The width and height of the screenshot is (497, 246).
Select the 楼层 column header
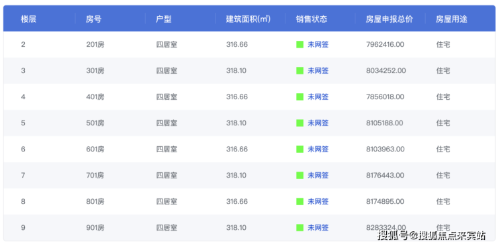tap(28, 19)
